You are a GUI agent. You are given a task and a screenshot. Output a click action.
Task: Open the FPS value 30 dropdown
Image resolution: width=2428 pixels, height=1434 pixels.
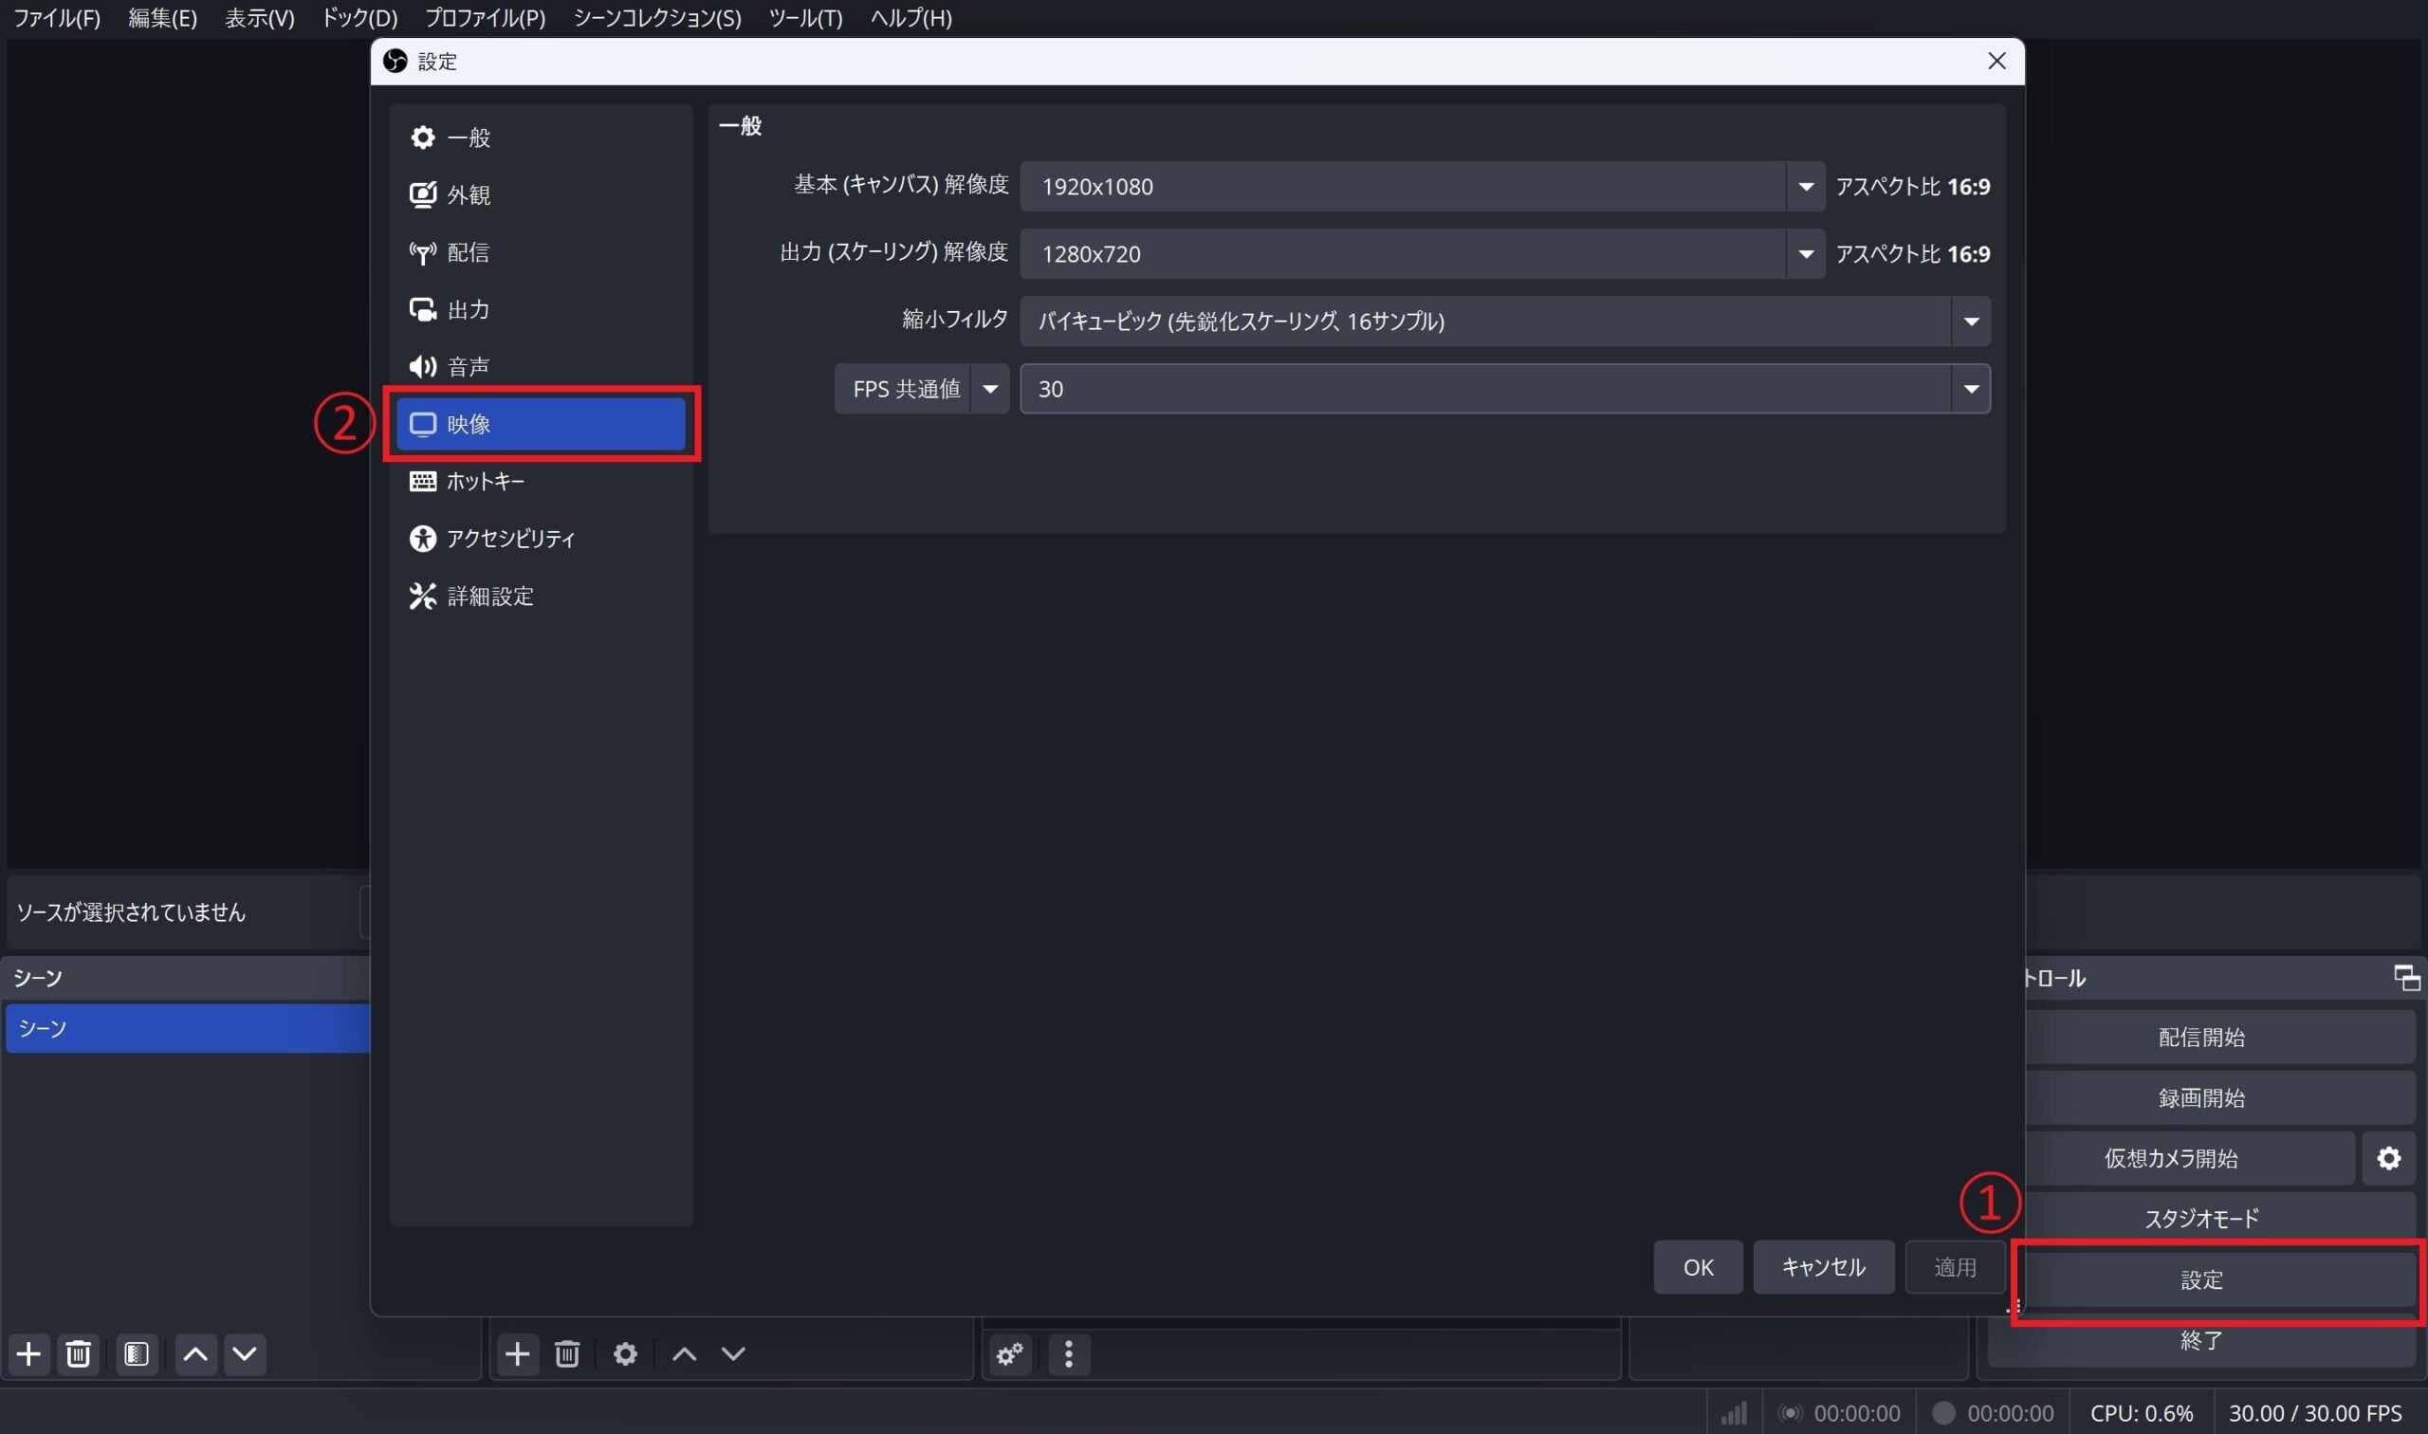pos(1504,389)
